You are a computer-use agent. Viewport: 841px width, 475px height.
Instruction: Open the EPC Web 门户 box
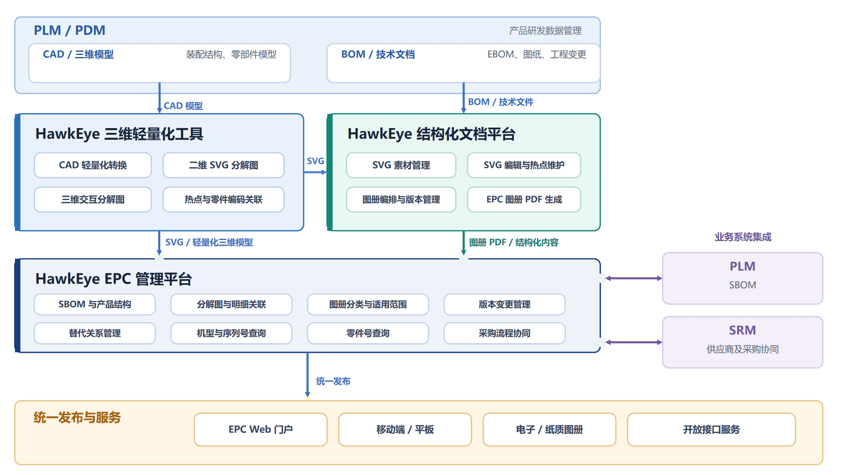[x=261, y=430]
